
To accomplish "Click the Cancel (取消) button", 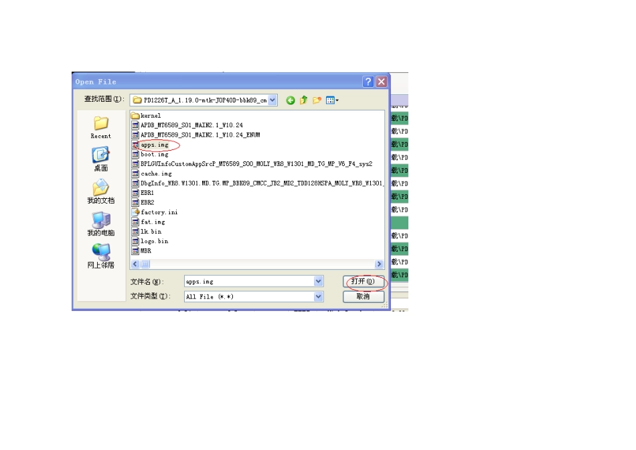I will click(364, 297).
